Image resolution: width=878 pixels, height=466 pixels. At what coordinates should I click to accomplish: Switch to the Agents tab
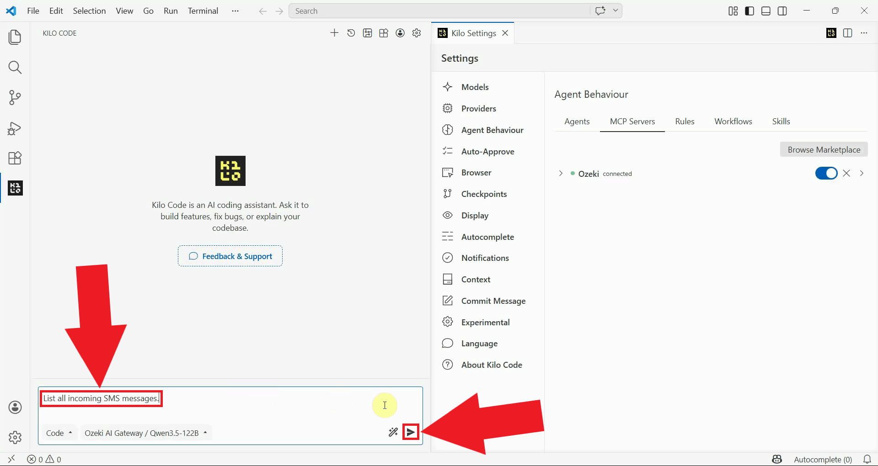pos(577,122)
